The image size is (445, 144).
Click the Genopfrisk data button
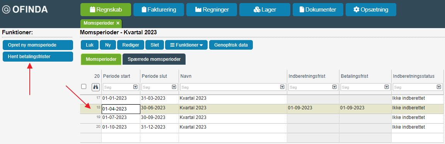[x=231, y=45]
